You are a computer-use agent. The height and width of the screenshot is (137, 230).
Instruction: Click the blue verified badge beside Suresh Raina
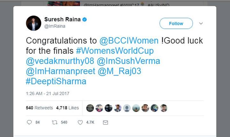coord(85,19)
